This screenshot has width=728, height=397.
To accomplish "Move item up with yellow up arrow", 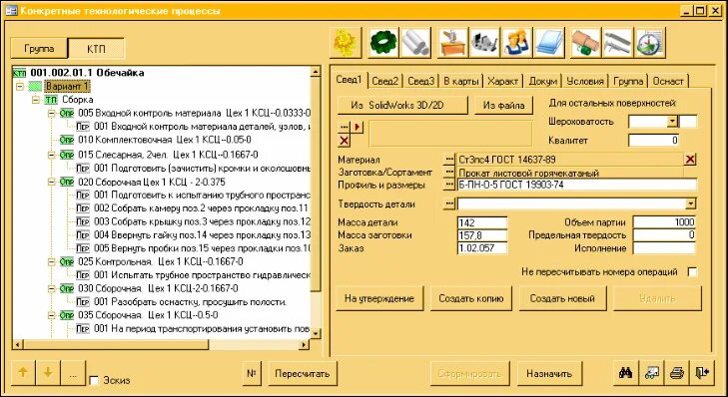I will pyautogui.click(x=23, y=373).
